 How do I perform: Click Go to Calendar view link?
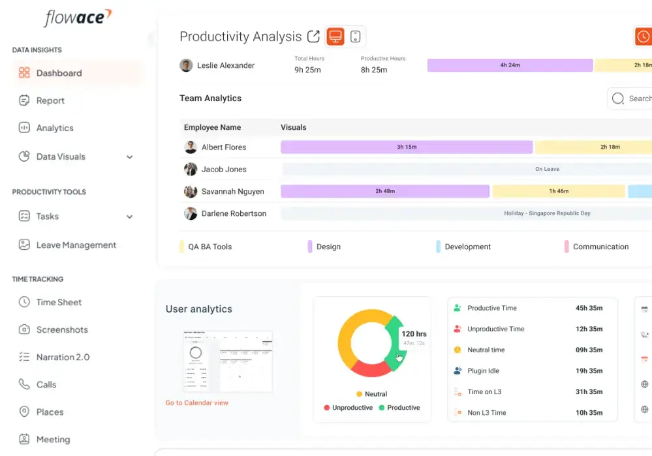(196, 403)
